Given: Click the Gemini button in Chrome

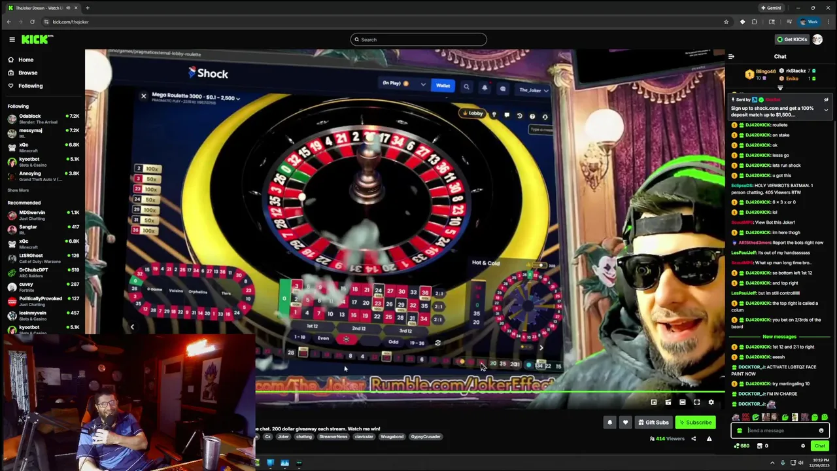Looking at the screenshot, I should pos(772,8).
